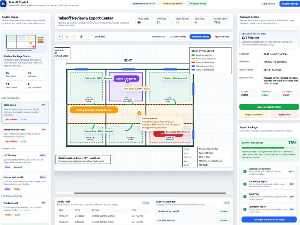Click Edited badge on Interior wall length card
Image resolution: width=300 pixels, height=225 pixels.
[43, 177]
